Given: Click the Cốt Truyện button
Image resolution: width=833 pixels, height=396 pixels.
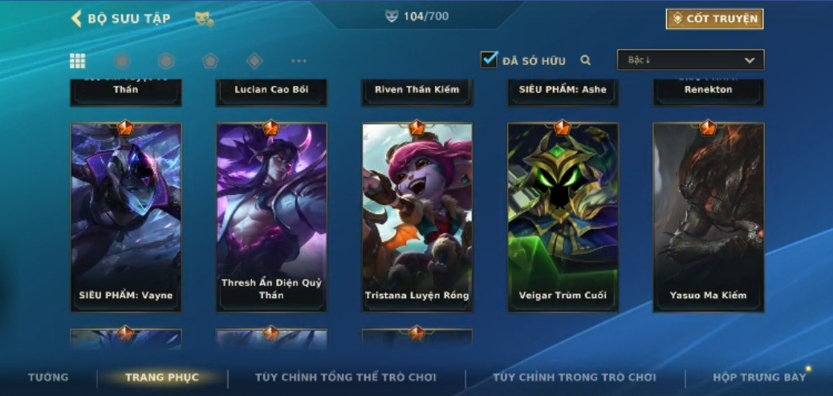Looking at the screenshot, I should [714, 19].
